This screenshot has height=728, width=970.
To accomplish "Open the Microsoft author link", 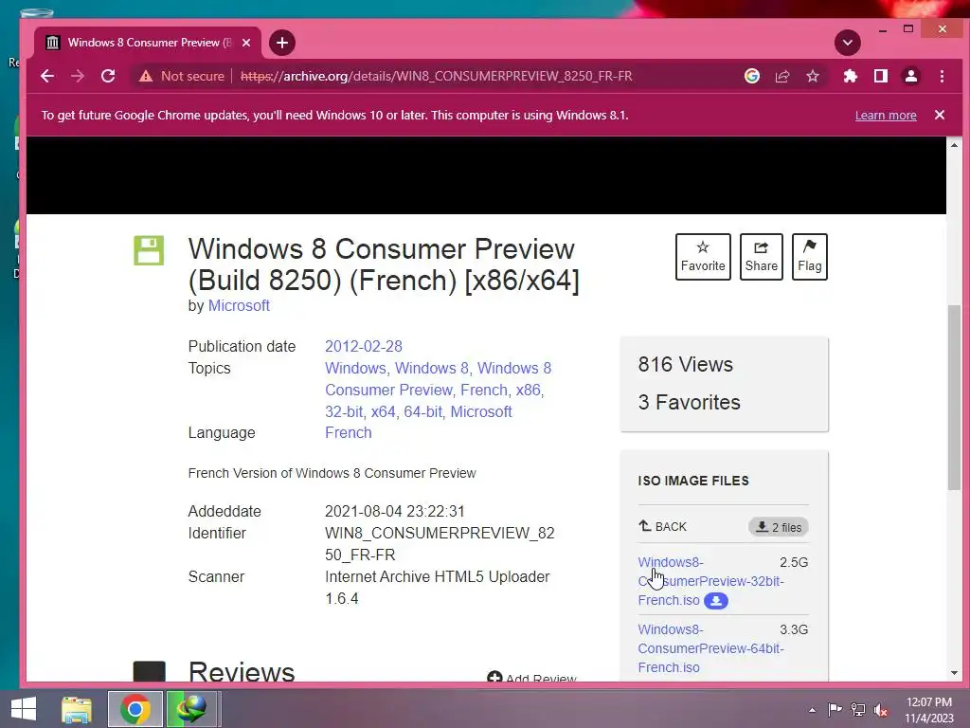I will 239,306.
